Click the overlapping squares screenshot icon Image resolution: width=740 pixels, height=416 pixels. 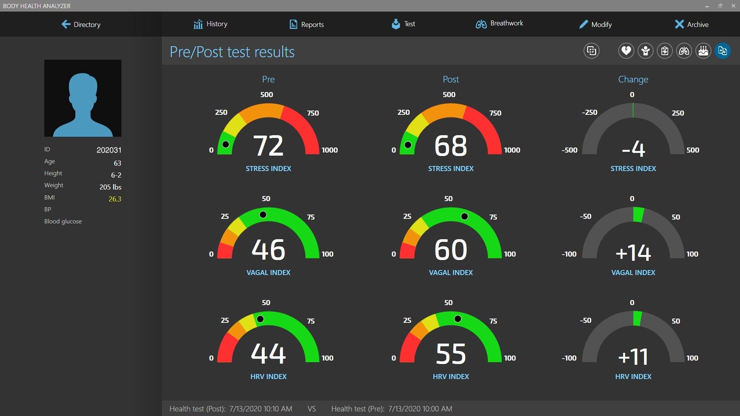[x=591, y=51]
